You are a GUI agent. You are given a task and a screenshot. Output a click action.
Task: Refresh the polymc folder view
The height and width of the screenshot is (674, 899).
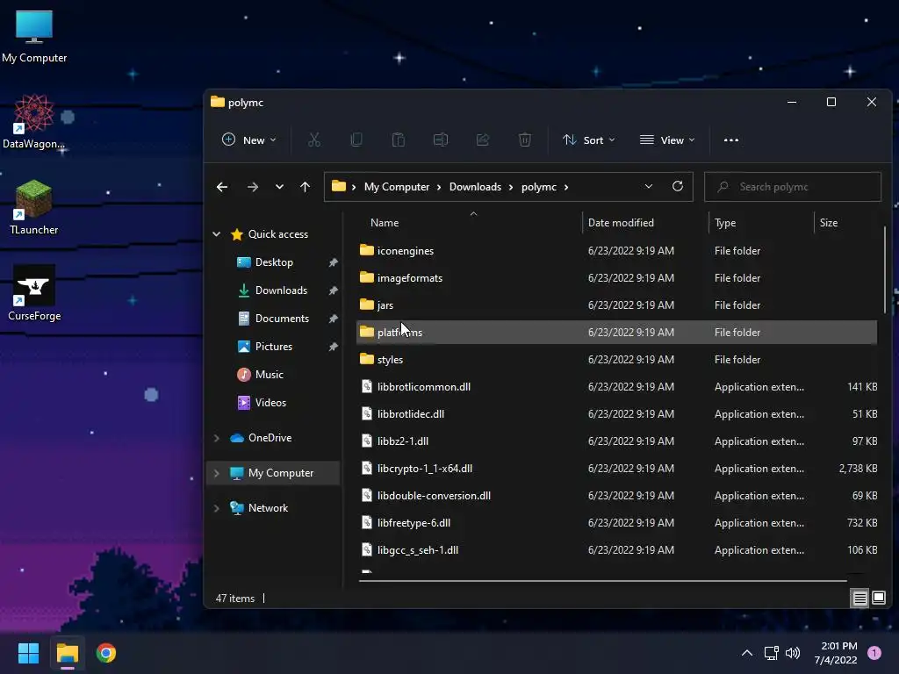click(x=678, y=186)
